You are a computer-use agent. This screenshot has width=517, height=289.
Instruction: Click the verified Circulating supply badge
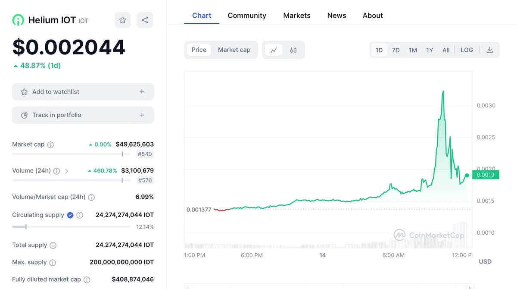pos(70,215)
